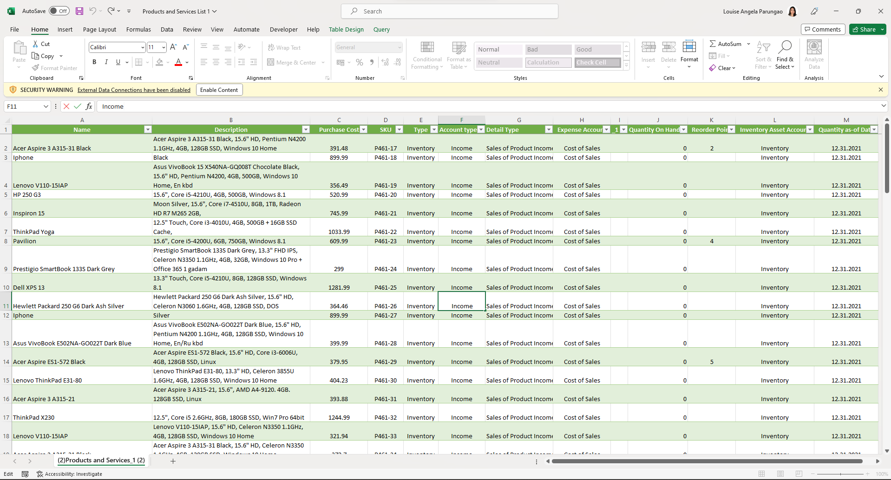The image size is (891, 480).
Task: Expand the formula bar
Action: 884,106
